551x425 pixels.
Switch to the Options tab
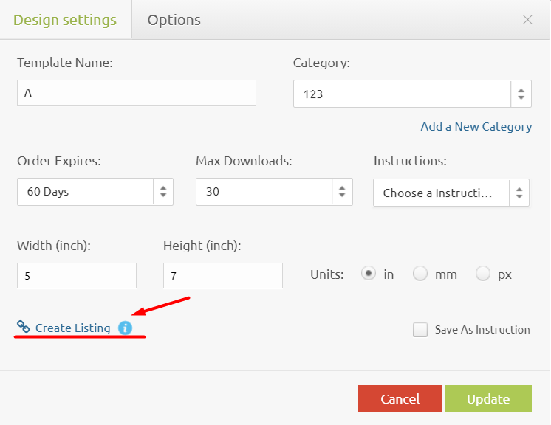pyautogui.click(x=174, y=20)
